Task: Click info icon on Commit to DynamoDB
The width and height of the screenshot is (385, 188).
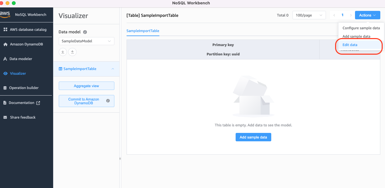Action: [x=108, y=101]
